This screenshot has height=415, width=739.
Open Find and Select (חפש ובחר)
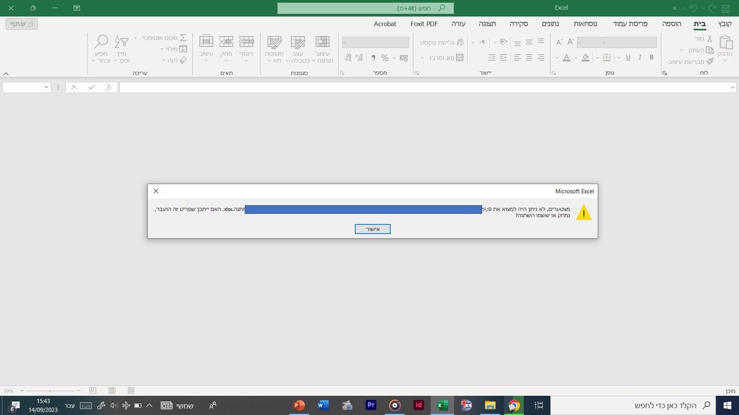102,49
